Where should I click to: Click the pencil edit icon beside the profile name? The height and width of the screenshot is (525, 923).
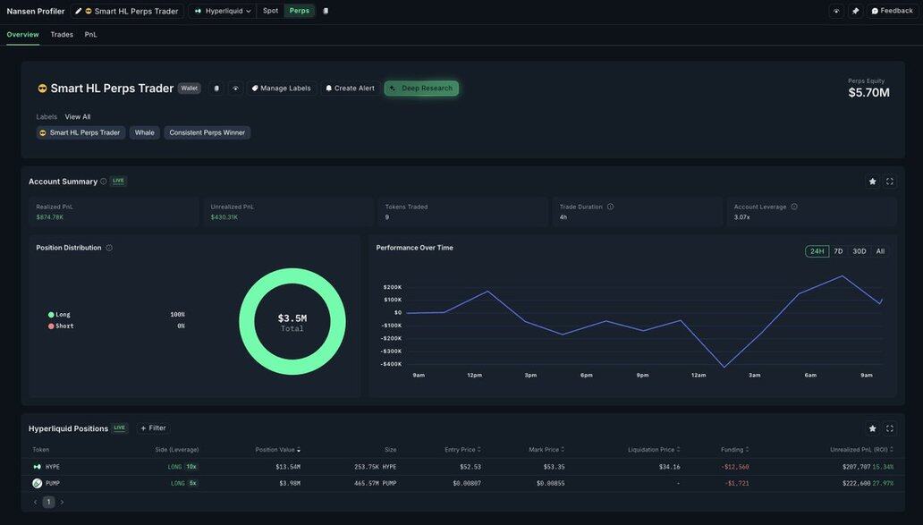(79, 12)
